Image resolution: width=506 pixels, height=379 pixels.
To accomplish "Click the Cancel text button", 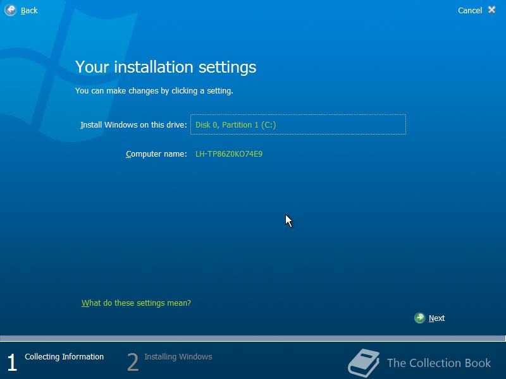I will pos(469,11).
